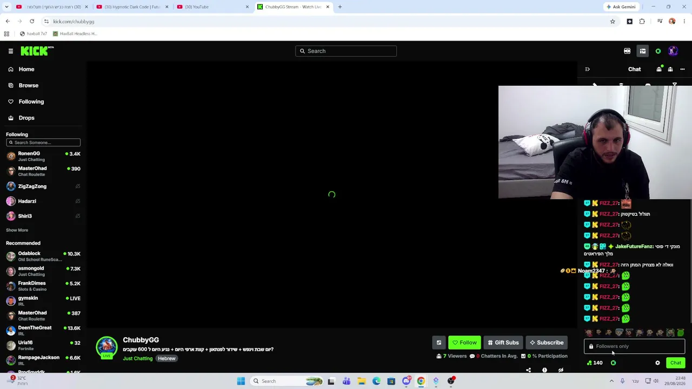Open DeenTheGreat recommended channel
The image size is (692, 389).
43,330
